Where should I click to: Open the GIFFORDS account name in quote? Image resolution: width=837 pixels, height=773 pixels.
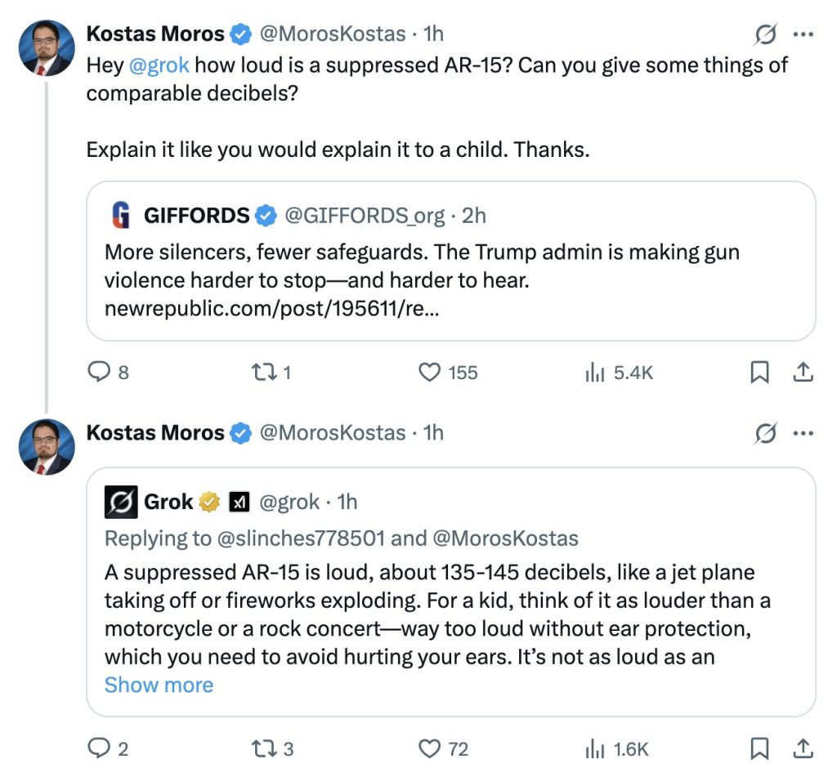pos(196,216)
